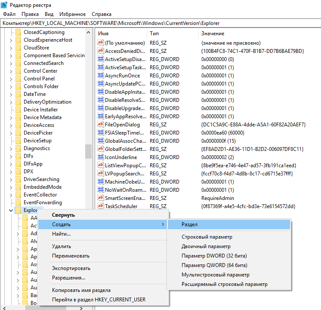Open the Правка menu
Image resolution: width=321 pixels, height=310 pixels.
tap(30, 14)
